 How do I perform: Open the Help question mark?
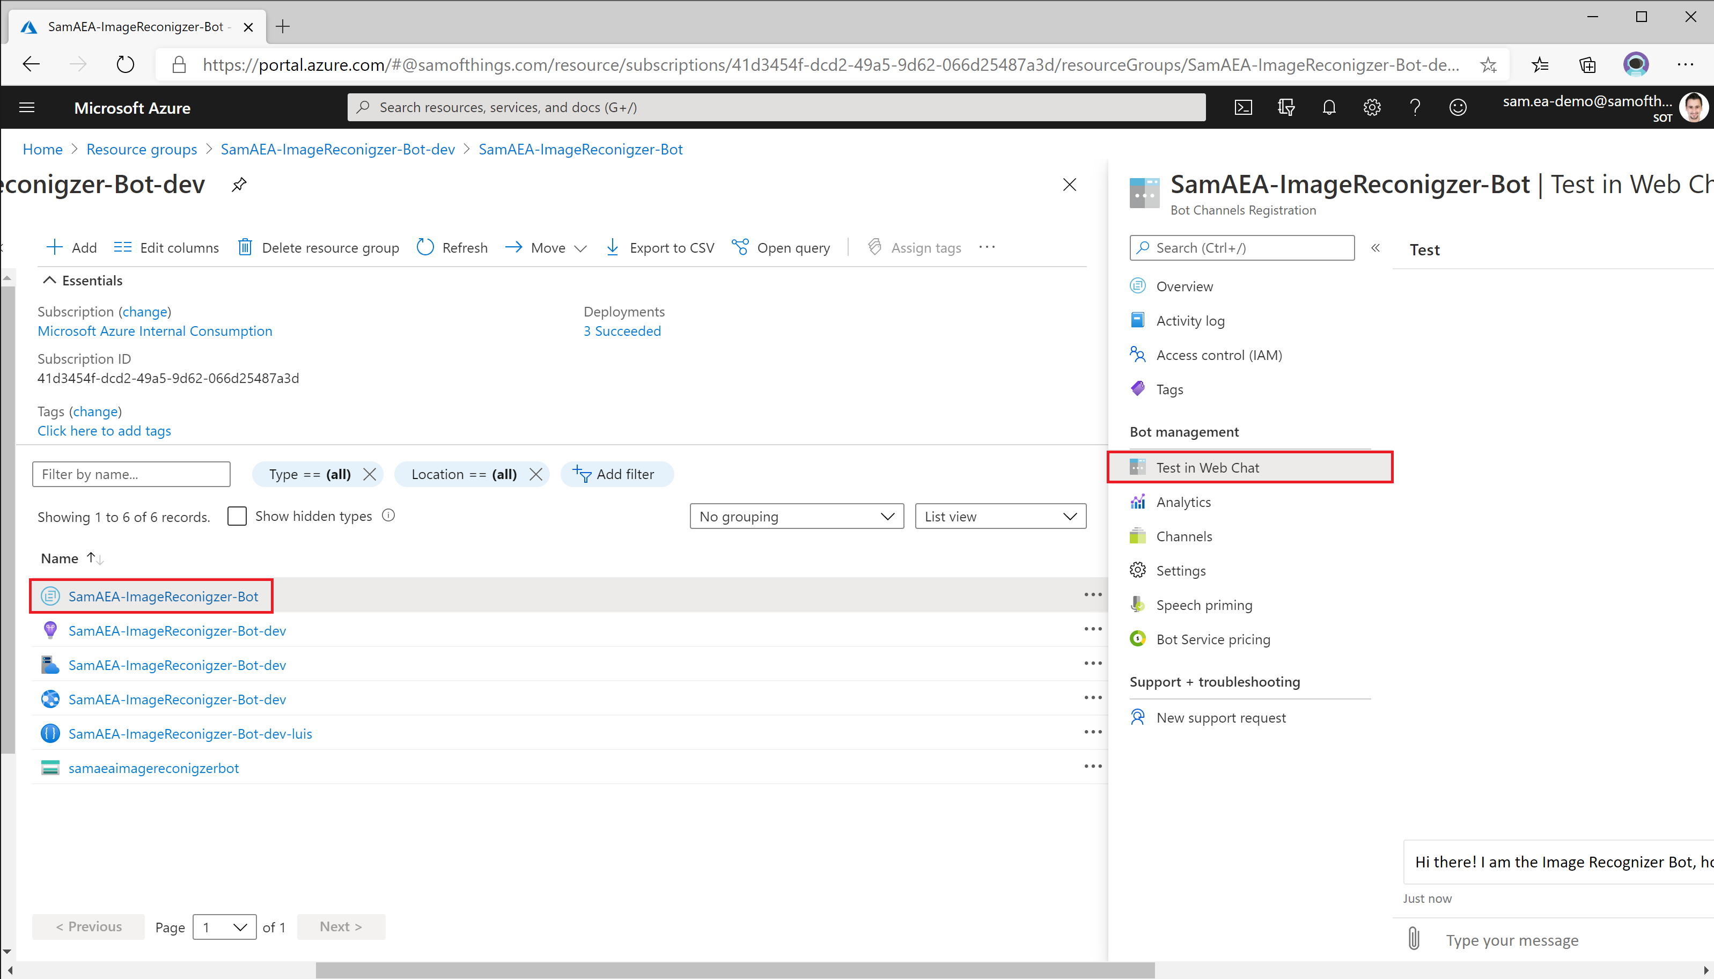coord(1415,108)
